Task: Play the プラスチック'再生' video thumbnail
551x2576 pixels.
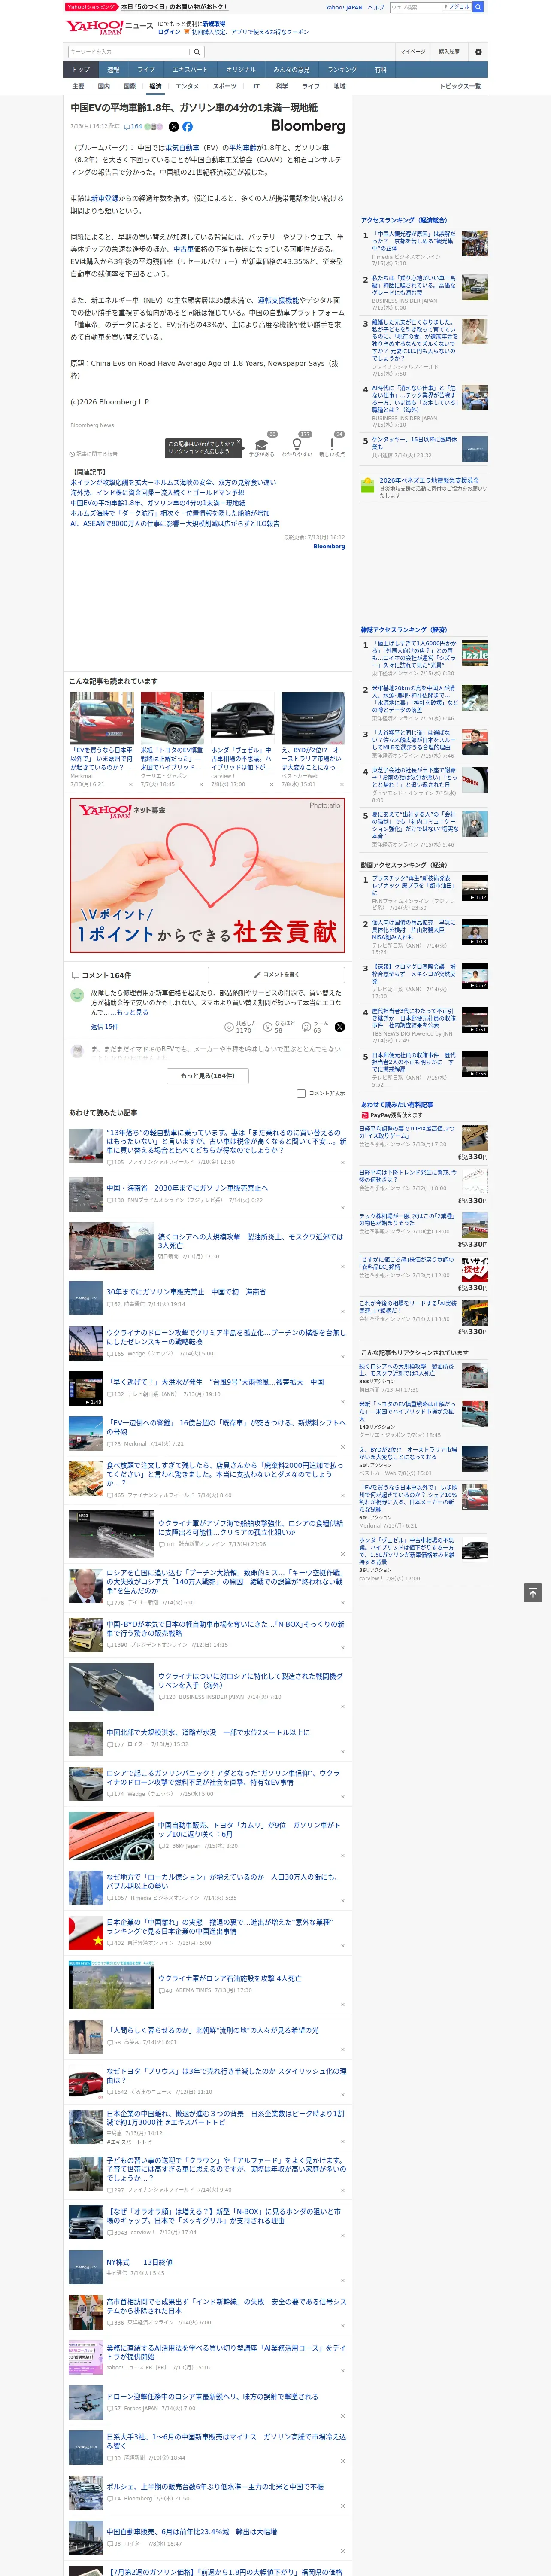Action: tap(474, 888)
